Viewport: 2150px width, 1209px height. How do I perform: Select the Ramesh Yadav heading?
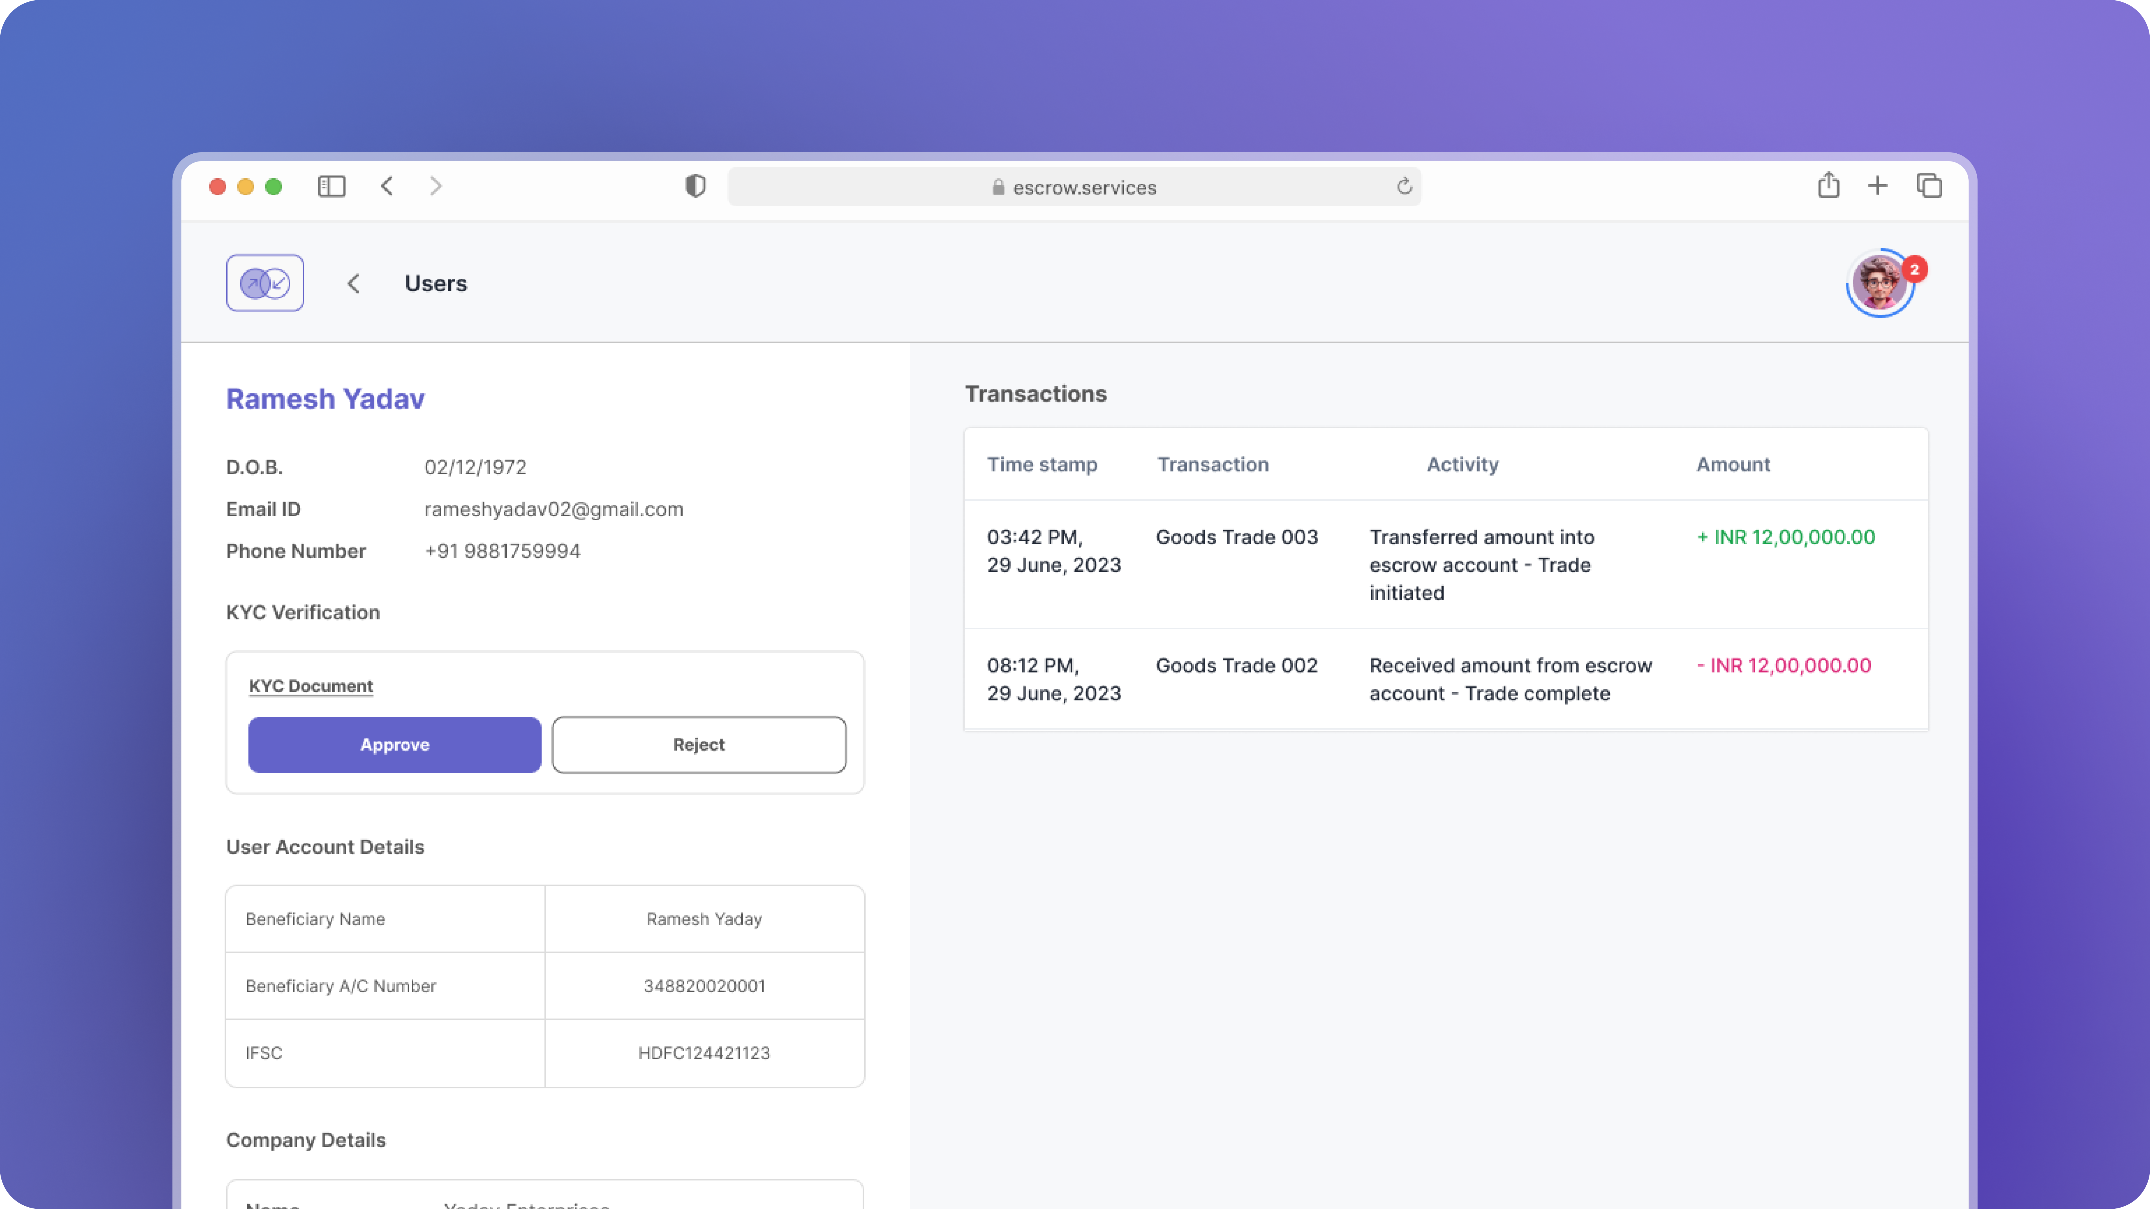click(x=326, y=399)
